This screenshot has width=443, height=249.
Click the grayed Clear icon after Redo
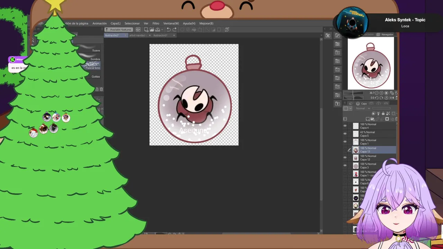pyautogui.click(x=182, y=29)
